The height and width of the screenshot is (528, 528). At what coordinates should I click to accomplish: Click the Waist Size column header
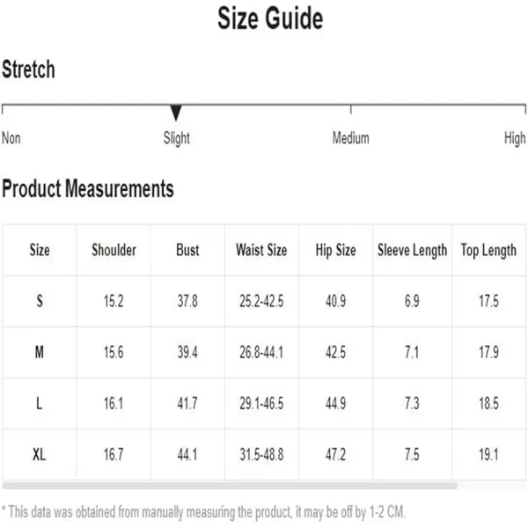(261, 250)
